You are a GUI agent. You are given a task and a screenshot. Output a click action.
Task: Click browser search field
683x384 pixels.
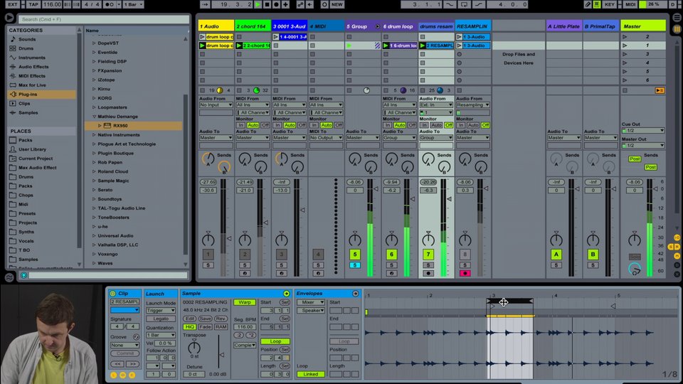(104, 19)
